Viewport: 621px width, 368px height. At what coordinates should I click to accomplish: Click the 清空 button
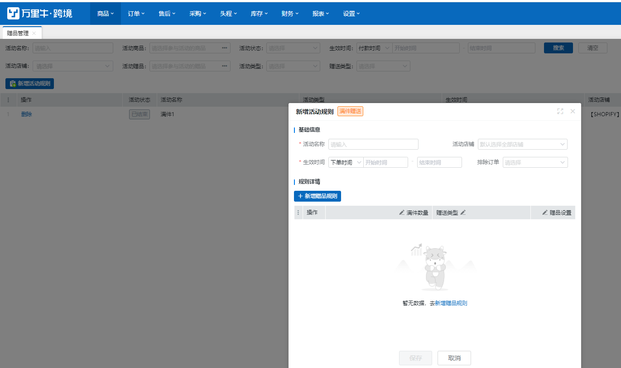point(593,48)
